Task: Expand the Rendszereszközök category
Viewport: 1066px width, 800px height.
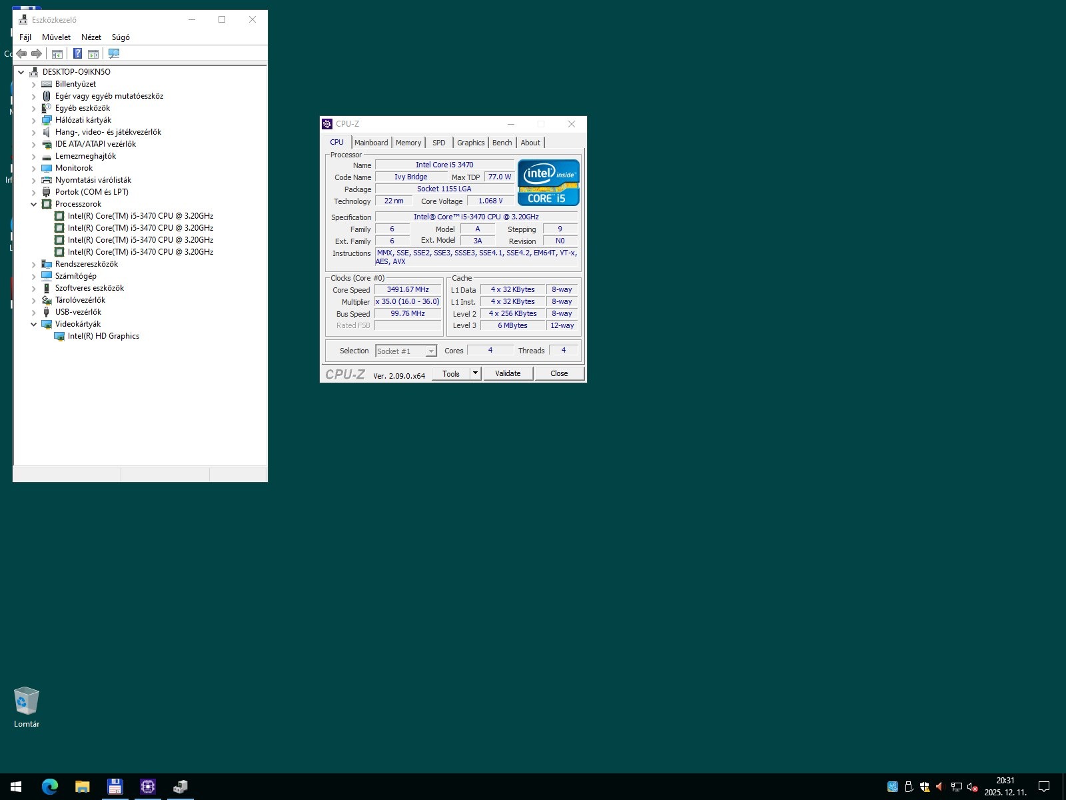Action: coord(34,264)
